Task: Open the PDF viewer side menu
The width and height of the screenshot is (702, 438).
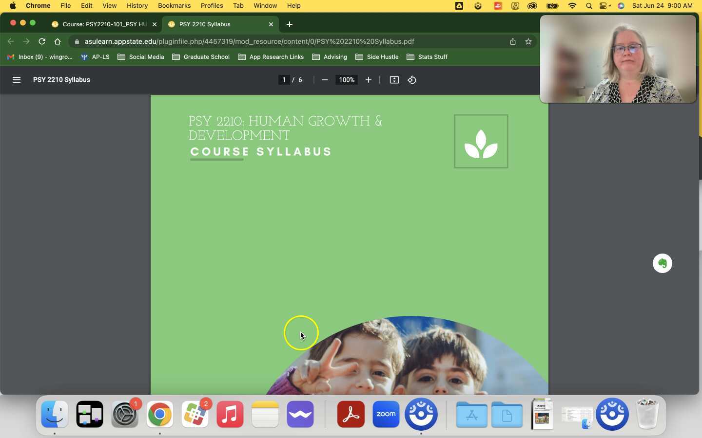Action: [17, 80]
